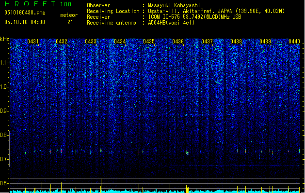Click the 1.0 kHz axis label

[4, 87]
